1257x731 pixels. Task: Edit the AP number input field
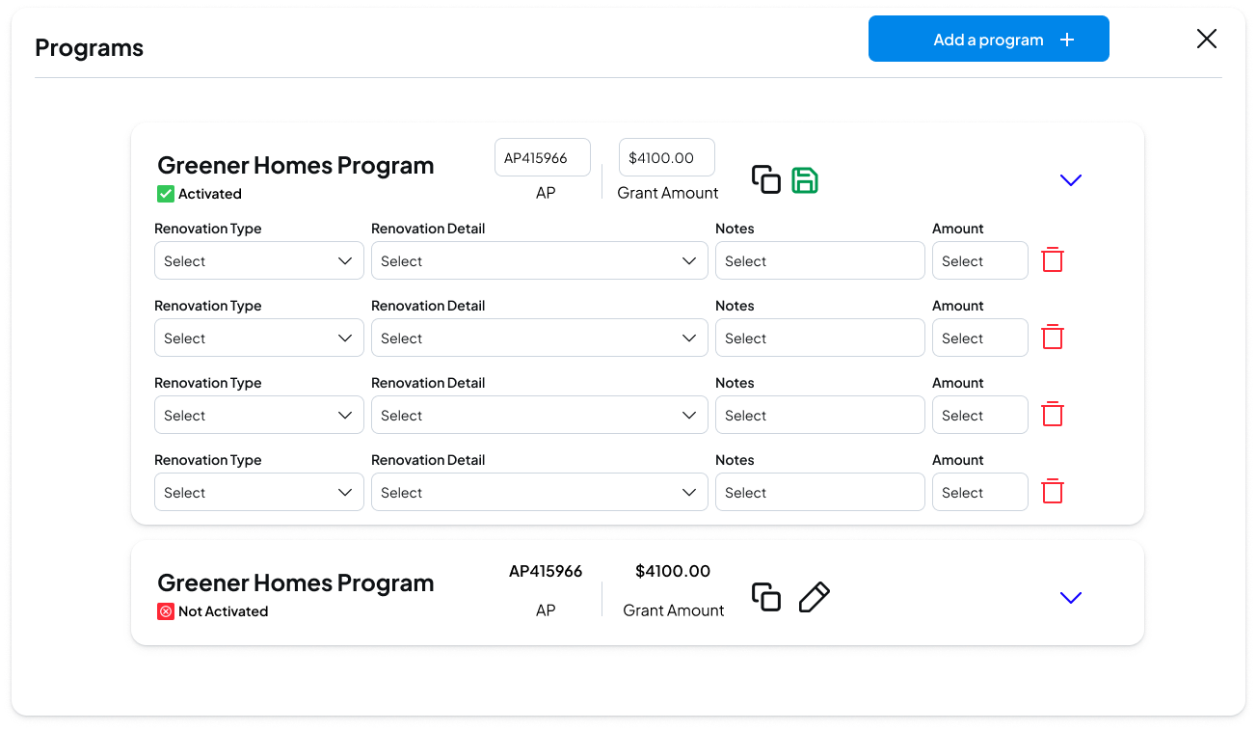click(x=543, y=157)
